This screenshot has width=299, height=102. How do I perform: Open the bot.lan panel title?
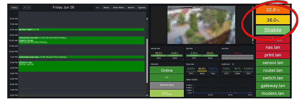coord(190,49)
